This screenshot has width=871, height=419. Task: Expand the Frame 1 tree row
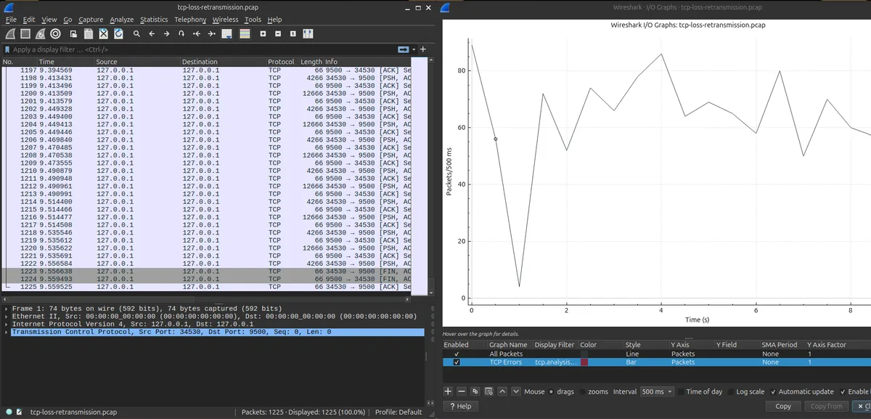(x=7, y=309)
